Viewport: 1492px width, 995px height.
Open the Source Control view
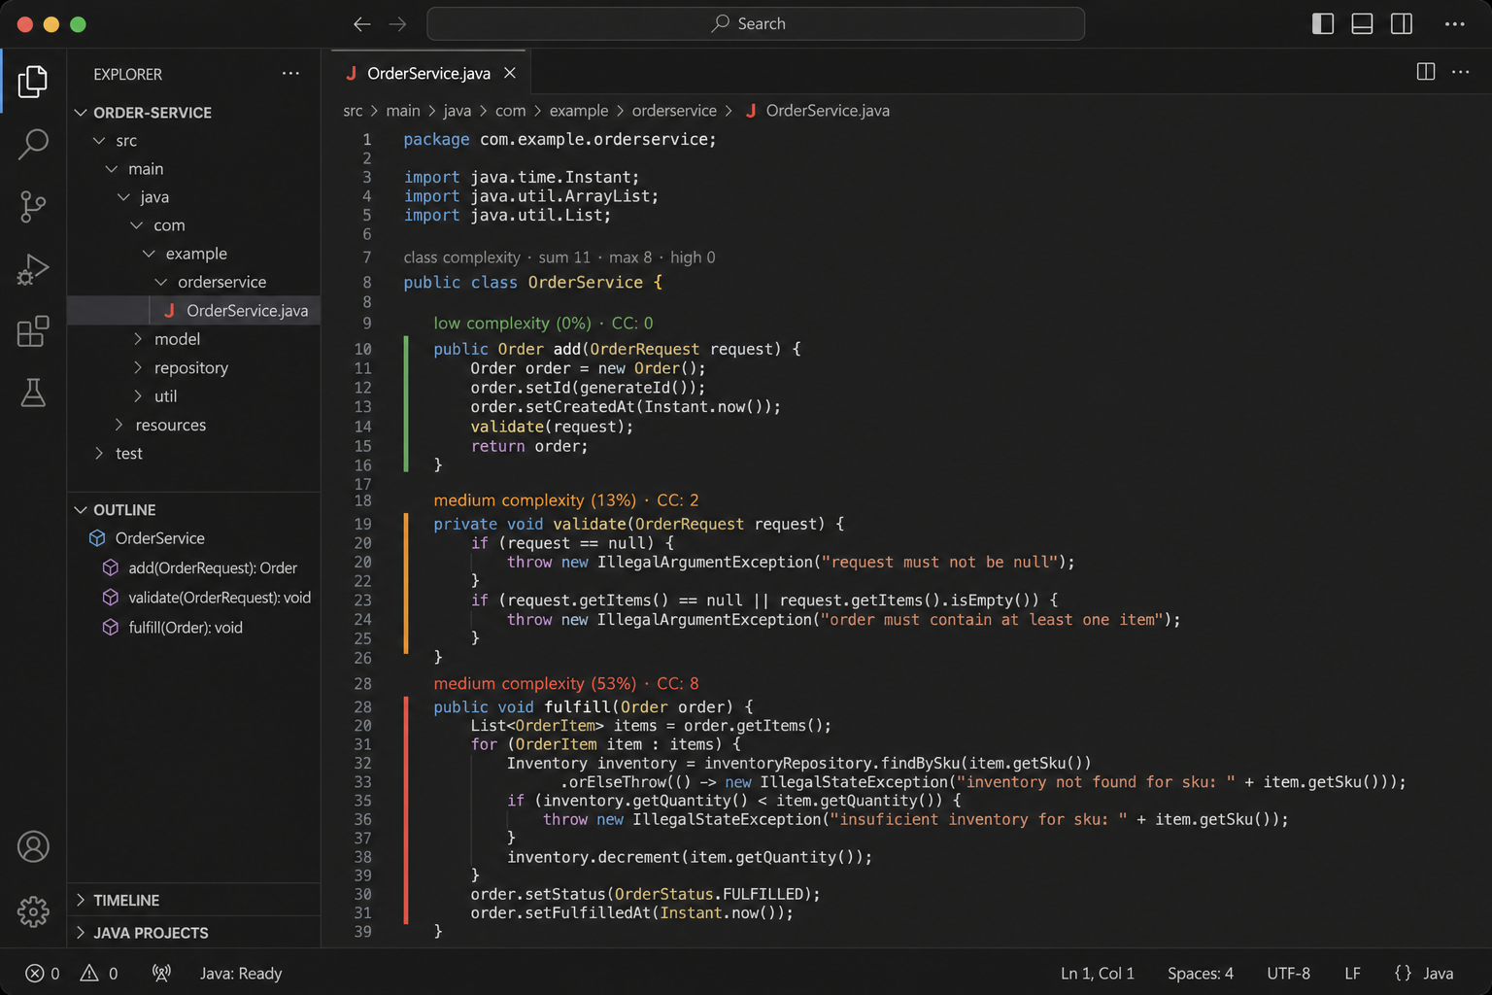33,206
